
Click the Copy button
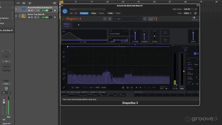94,13
